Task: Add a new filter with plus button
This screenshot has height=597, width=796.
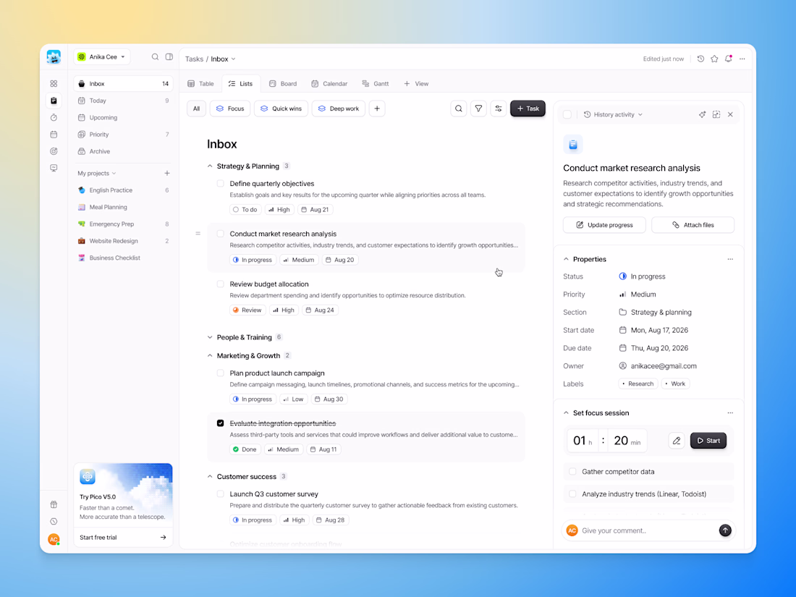Action: tap(377, 109)
